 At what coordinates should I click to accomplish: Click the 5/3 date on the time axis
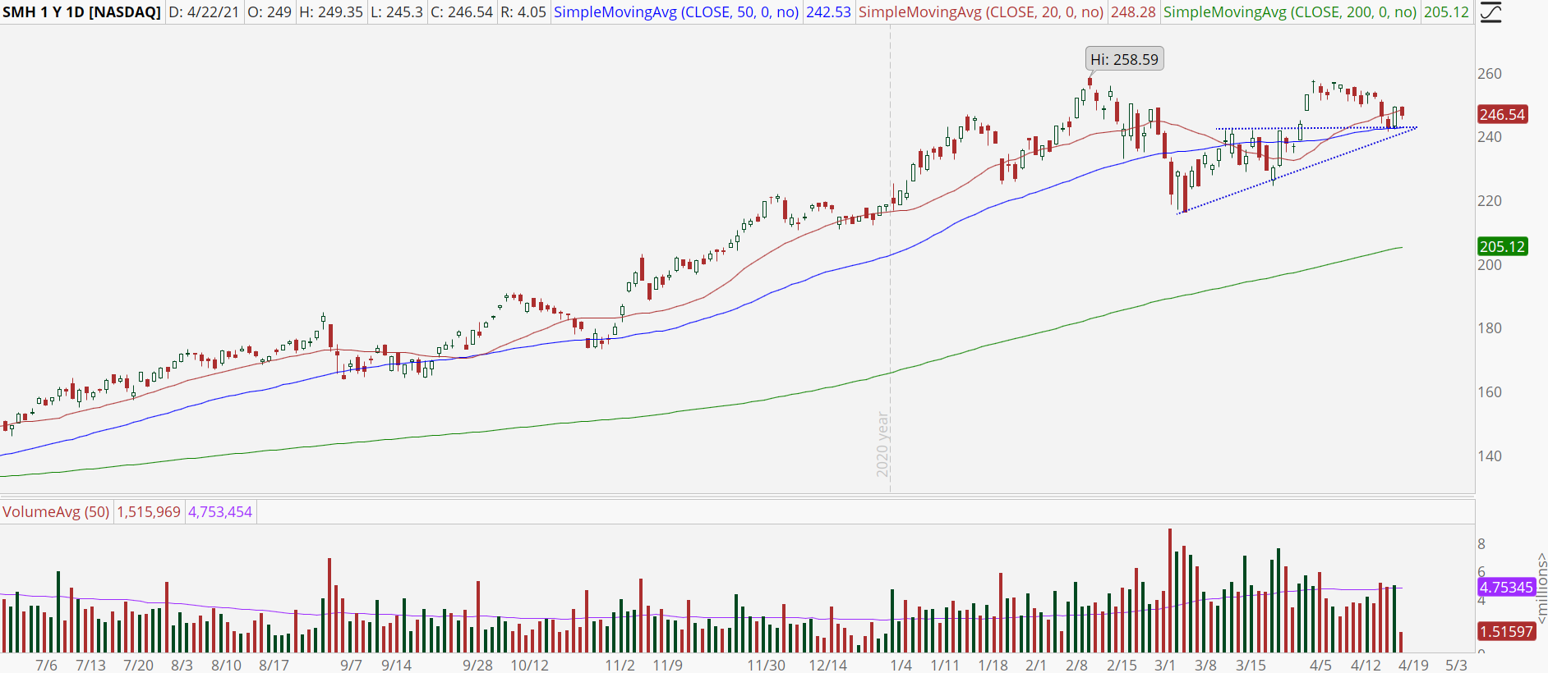tap(1457, 665)
